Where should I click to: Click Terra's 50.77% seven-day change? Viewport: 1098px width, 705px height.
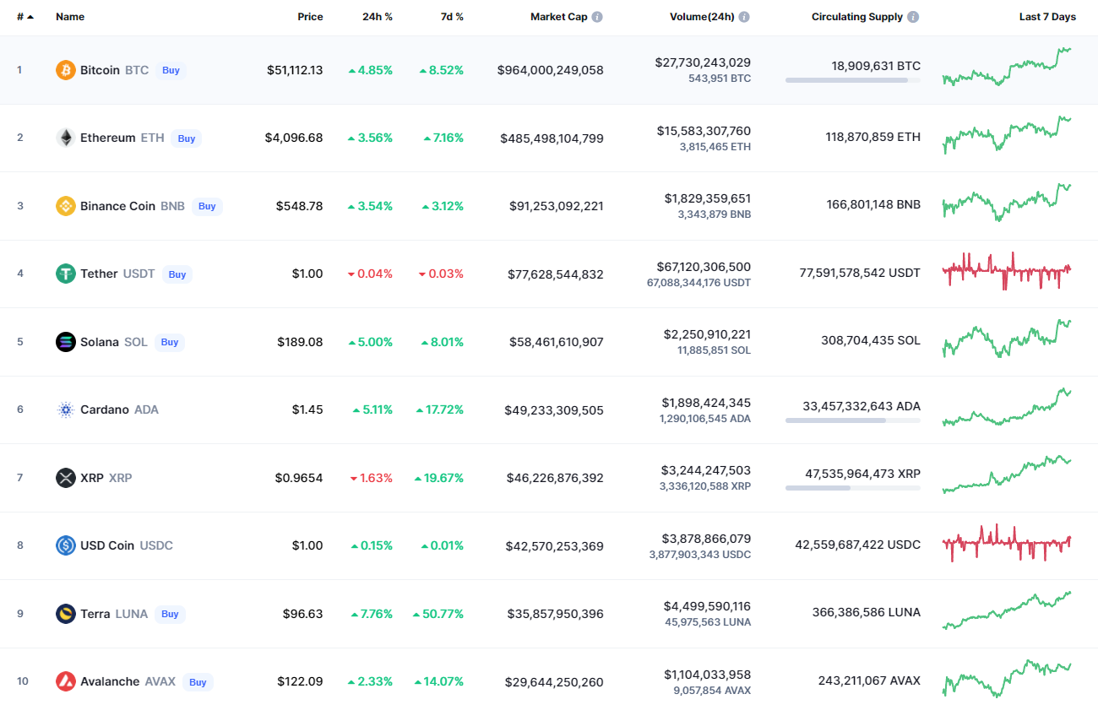438,614
